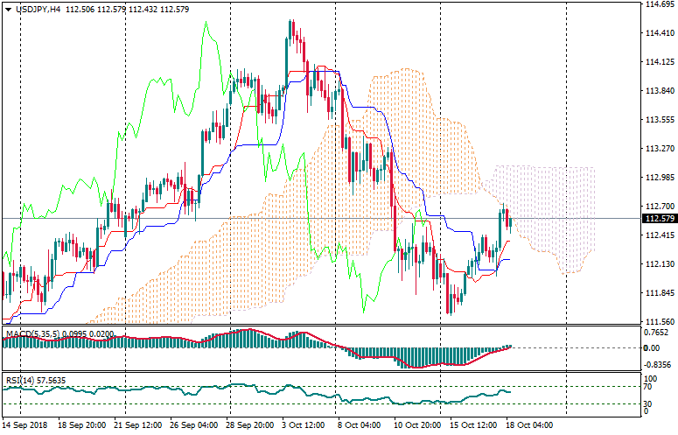Select the RSI(14) indicator label
This screenshot has height=435, width=678.
18,380
